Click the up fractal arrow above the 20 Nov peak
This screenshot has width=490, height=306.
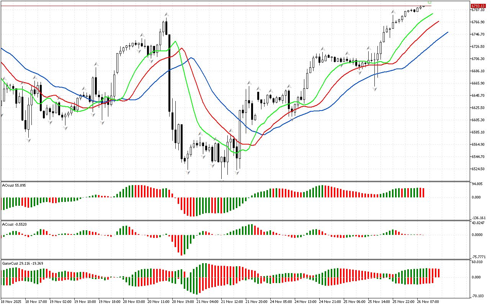[167, 15]
